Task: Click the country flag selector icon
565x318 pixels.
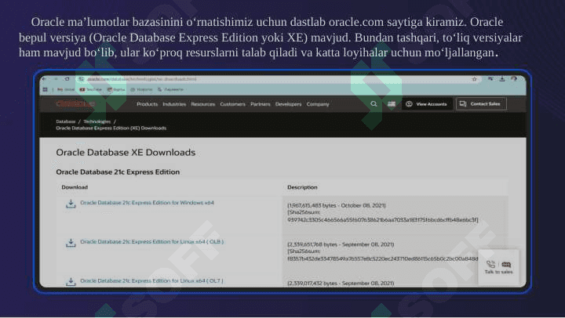Action: pos(392,104)
